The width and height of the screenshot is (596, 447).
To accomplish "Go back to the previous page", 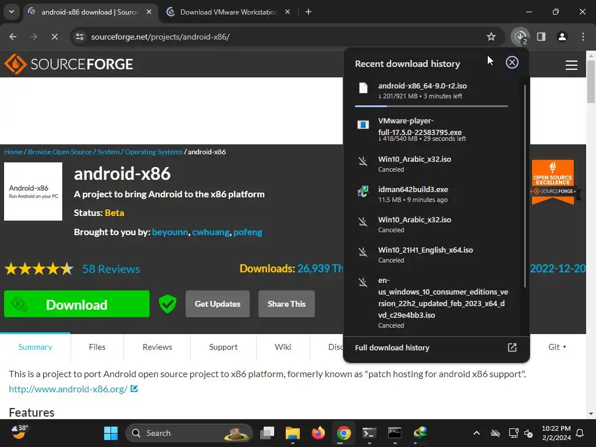I will click(13, 37).
